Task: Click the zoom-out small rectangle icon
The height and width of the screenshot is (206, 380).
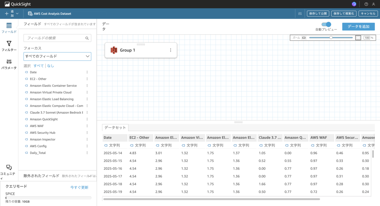Action: pos(304,38)
